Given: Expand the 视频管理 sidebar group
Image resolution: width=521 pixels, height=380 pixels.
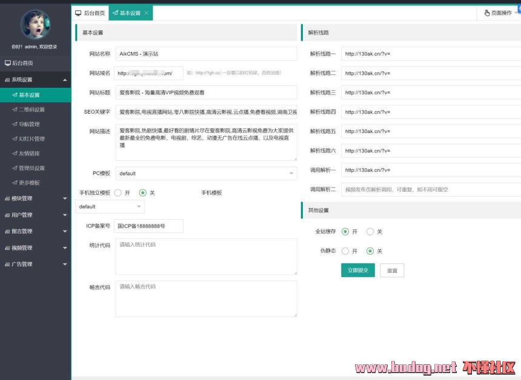Looking at the screenshot, I should (36, 248).
